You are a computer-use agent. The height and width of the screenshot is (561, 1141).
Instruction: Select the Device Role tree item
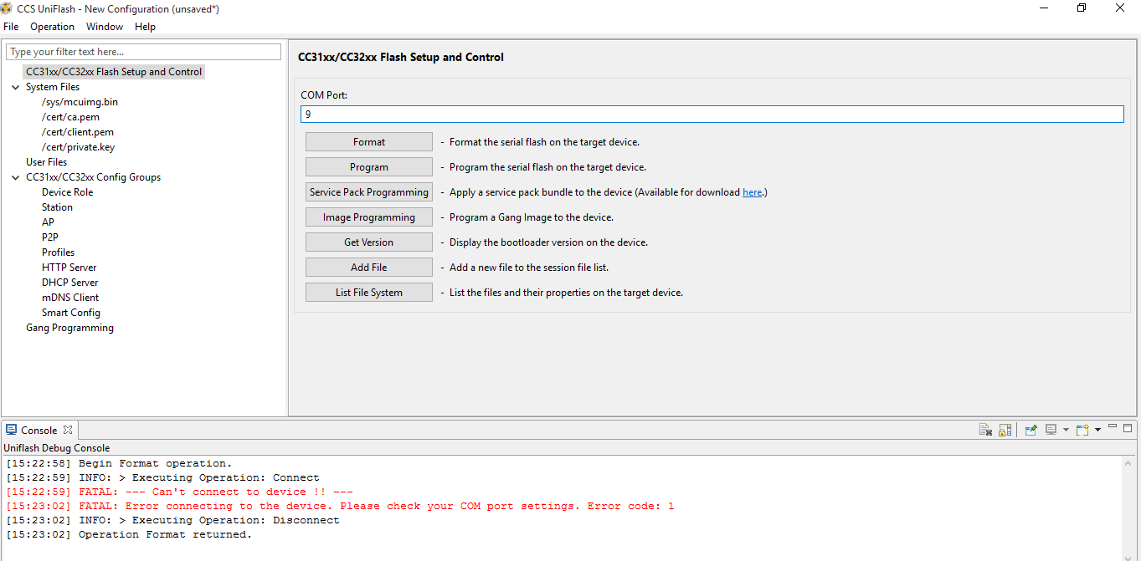68,192
